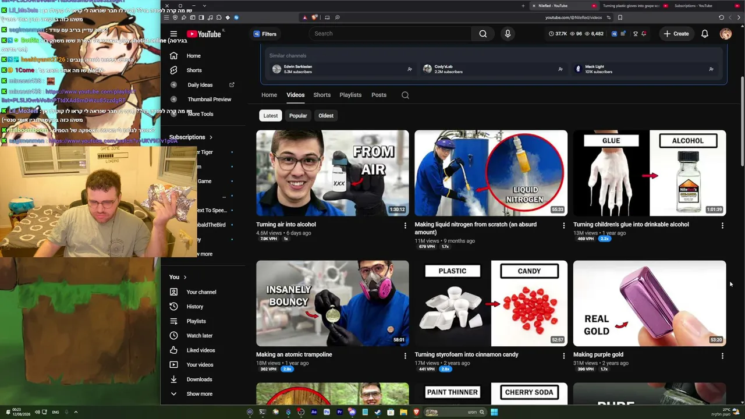
Task: Open 'Turning air into alcohol' video title
Action: [x=286, y=225]
